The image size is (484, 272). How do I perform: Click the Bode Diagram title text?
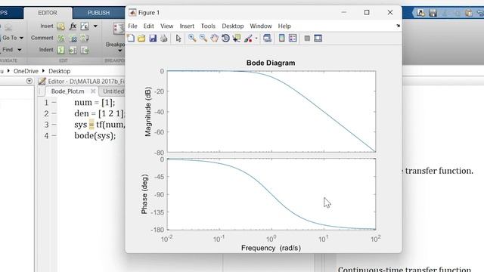[x=271, y=63]
